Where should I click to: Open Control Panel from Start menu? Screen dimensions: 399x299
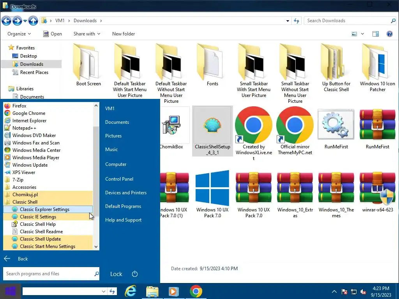(x=119, y=179)
